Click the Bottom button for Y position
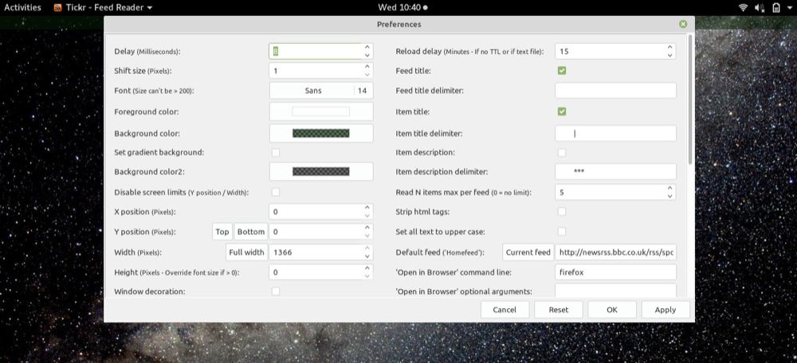 point(251,232)
